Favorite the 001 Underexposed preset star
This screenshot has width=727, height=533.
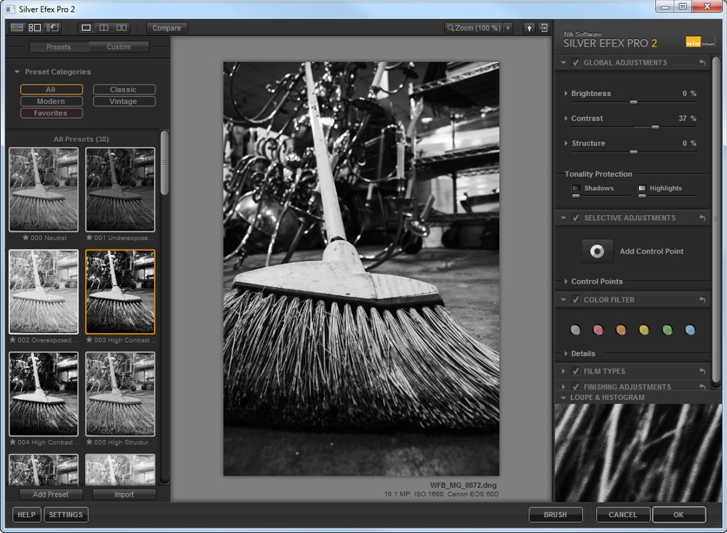pyautogui.click(x=89, y=238)
